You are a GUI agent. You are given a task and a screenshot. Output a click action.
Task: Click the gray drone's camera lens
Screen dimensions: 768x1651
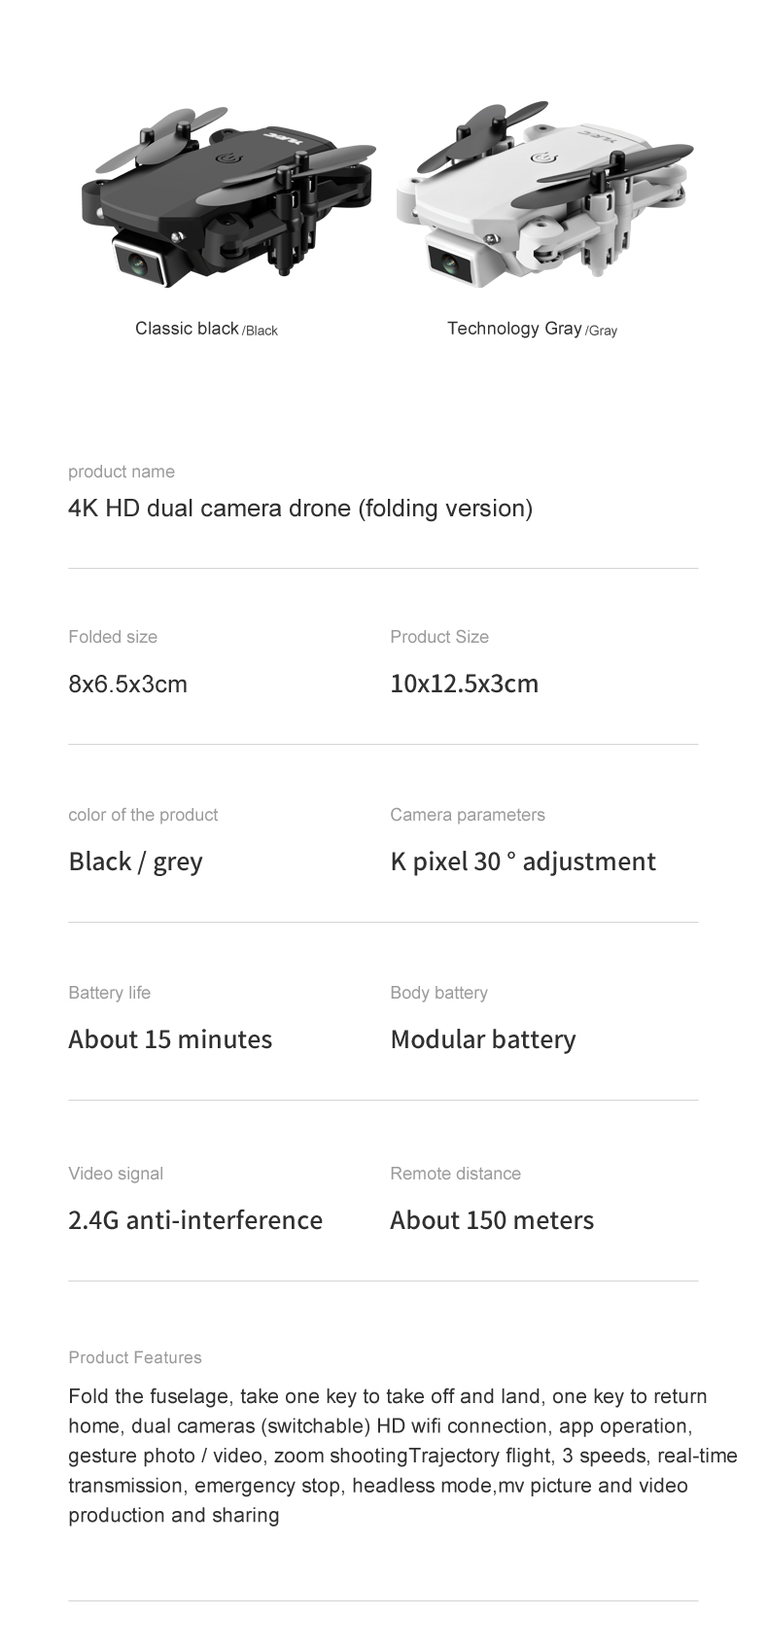(451, 262)
